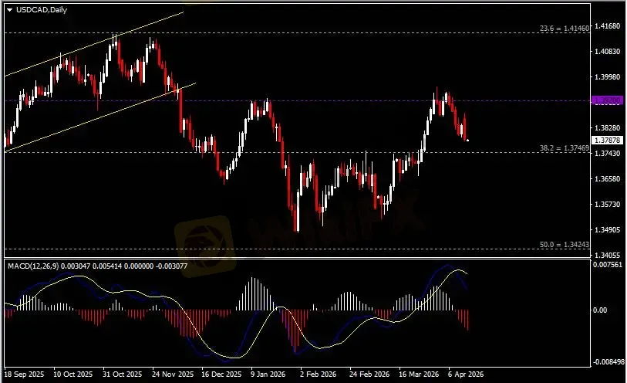This screenshot has width=627, height=383.
Task: Click the MACD scale value -0.008498
Action: 608,362
